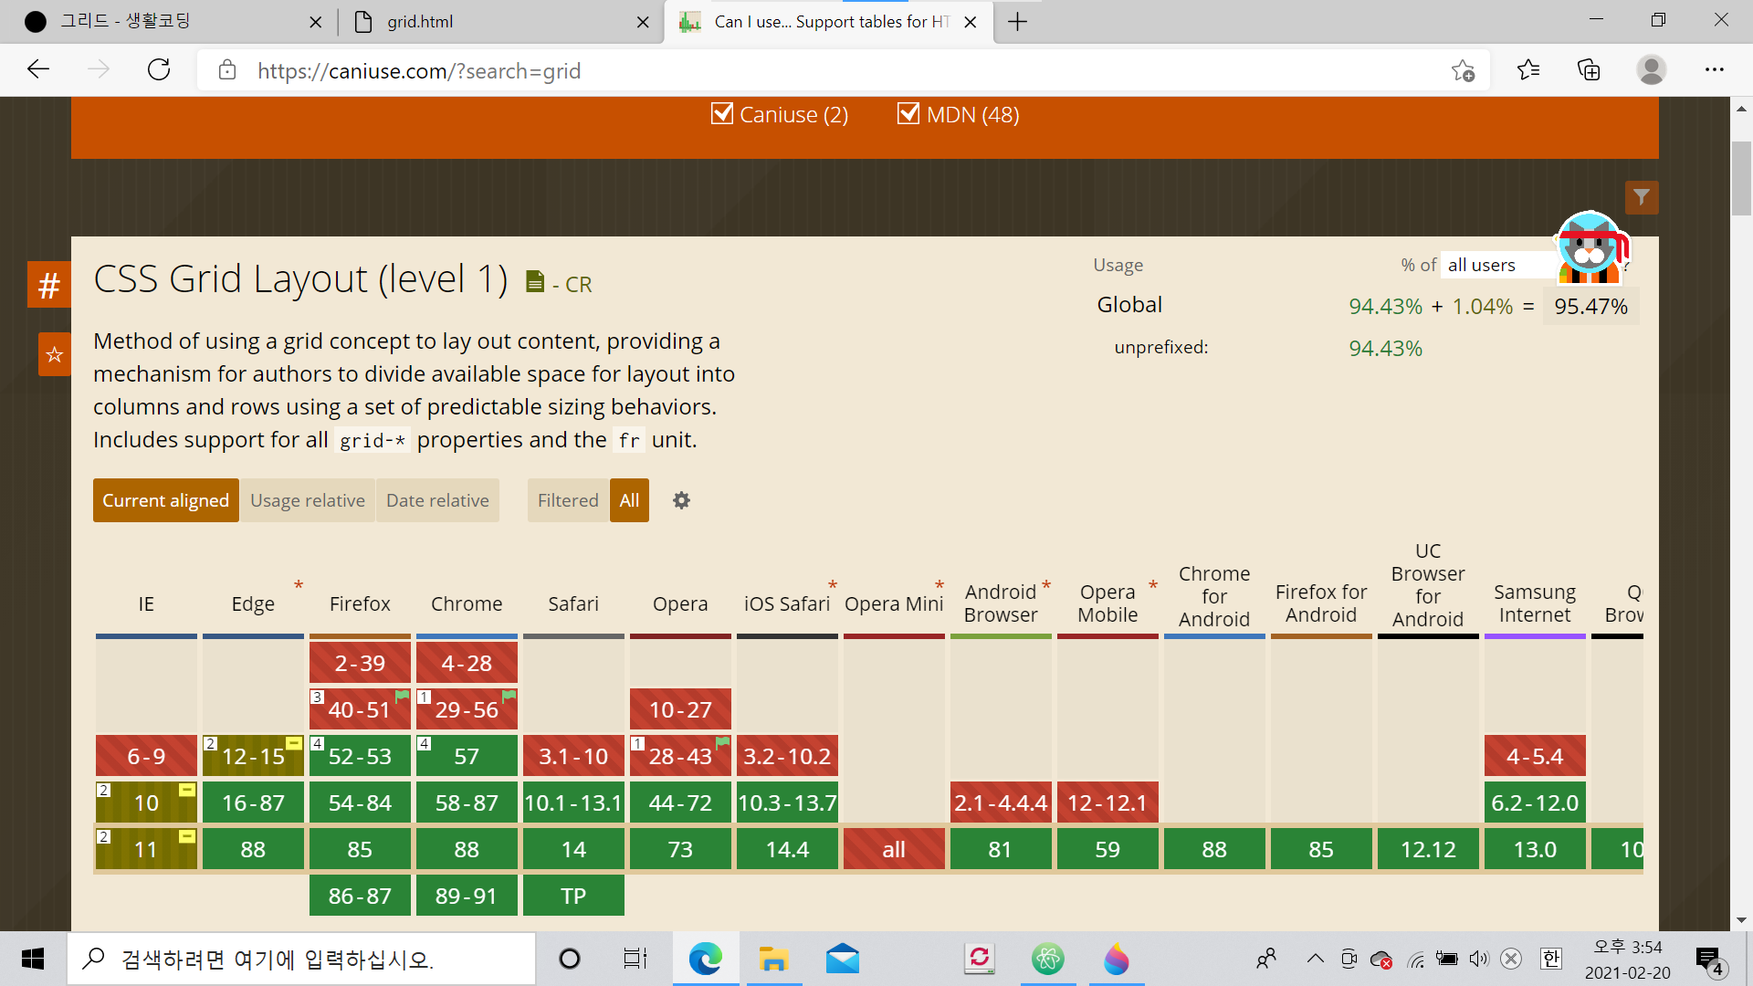The image size is (1753, 986).
Task: Reload the caniuse page
Action: click(x=159, y=70)
